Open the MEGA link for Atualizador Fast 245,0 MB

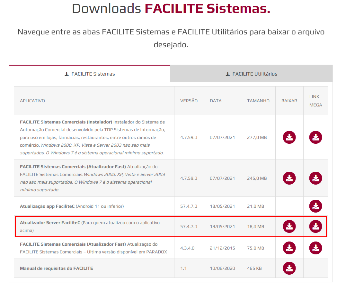tap(315, 178)
